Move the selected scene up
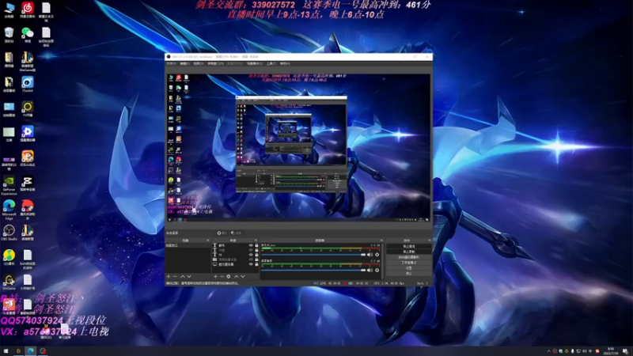633x356 pixels. tap(183, 276)
